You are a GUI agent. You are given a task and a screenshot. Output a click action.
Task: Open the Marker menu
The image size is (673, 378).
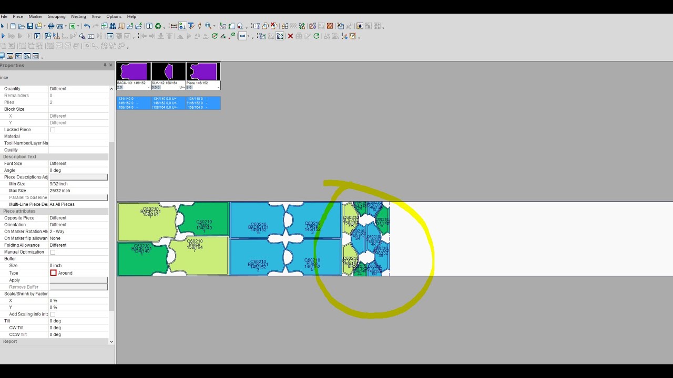pyautogui.click(x=35, y=16)
